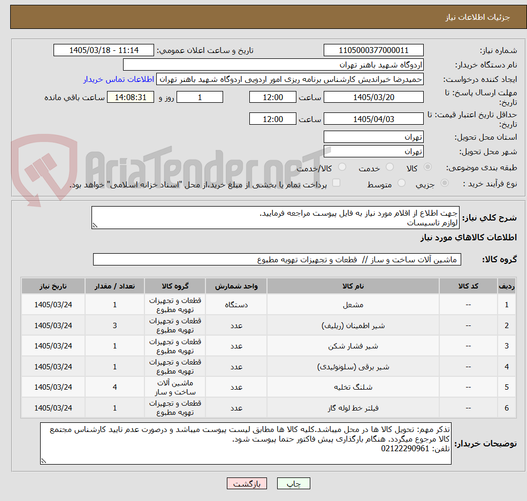527x501 pixels.
Task: Click the item name مشعل
Action: 353,305
